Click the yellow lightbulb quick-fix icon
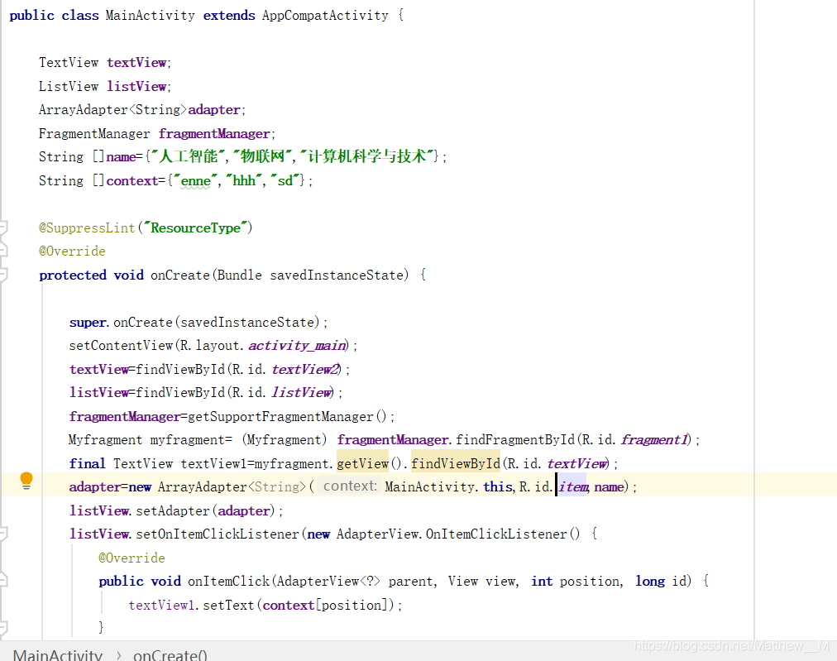The image size is (837, 661). (26, 481)
